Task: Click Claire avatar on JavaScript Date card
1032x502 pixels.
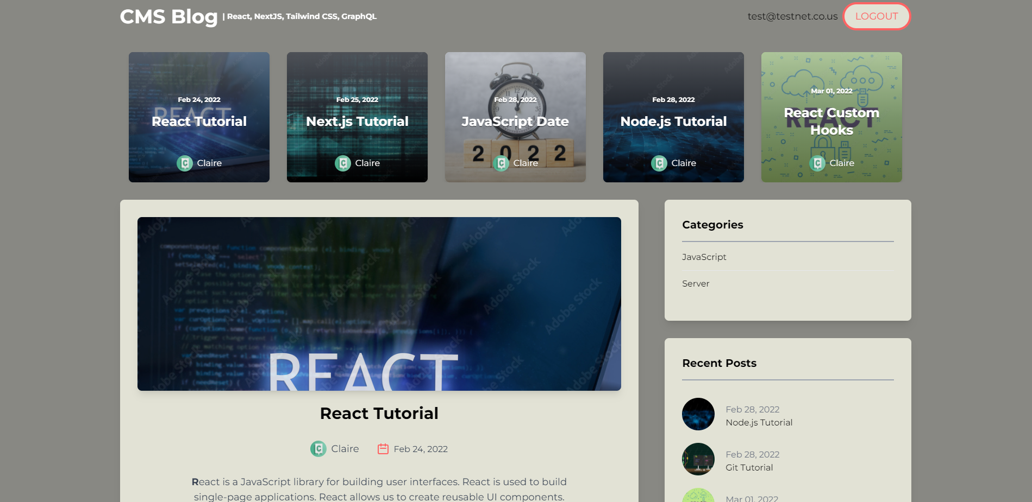Action: pyautogui.click(x=501, y=163)
